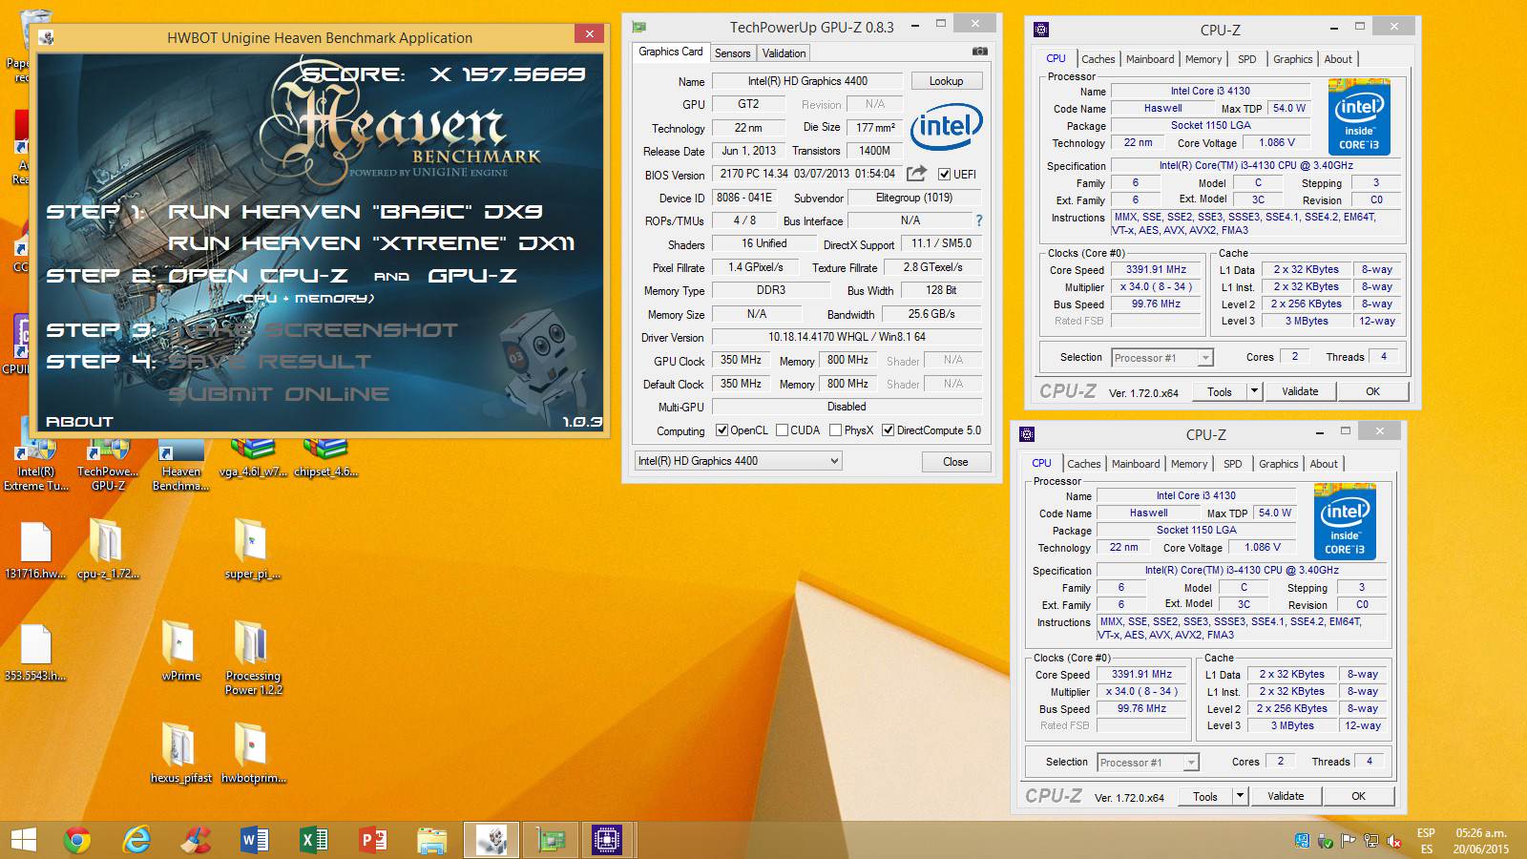Open Word from the taskbar
The height and width of the screenshot is (859, 1527).
click(x=255, y=840)
